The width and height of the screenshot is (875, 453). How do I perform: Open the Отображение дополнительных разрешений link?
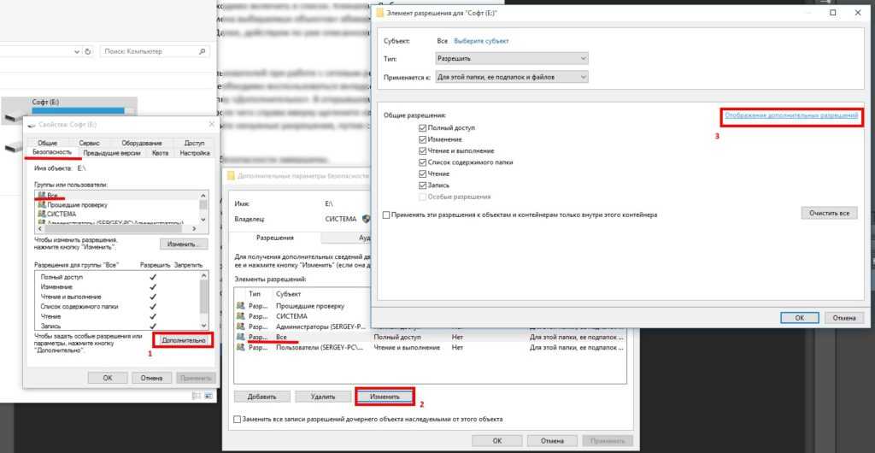[x=790, y=115]
